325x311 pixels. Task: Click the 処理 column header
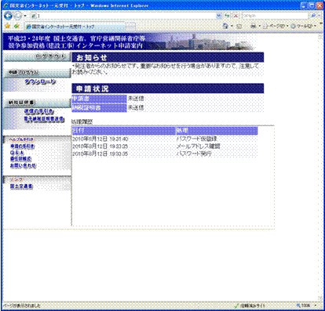pyautogui.click(x=217, y=131)
